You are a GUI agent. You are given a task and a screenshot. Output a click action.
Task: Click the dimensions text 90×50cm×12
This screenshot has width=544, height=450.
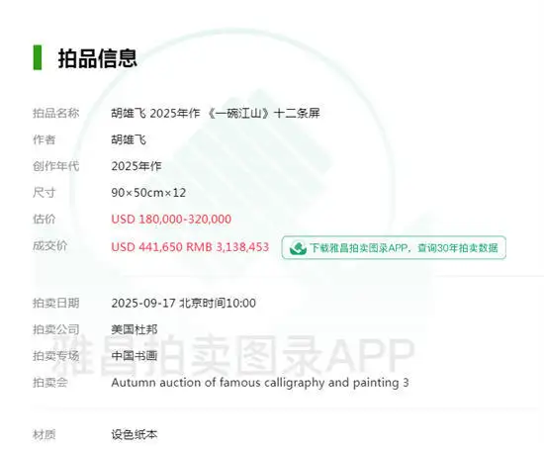148,193
